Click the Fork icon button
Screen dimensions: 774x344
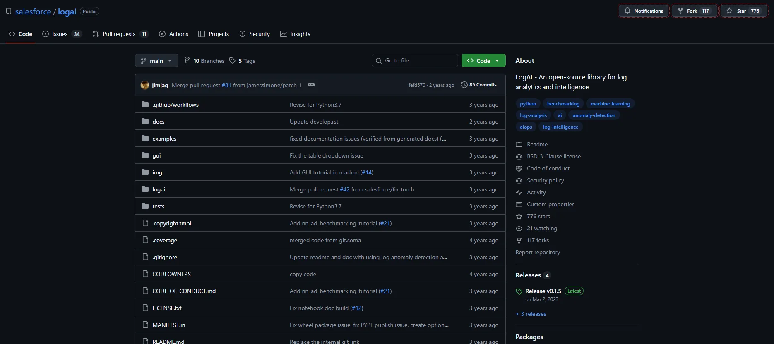(x=680, y=11)
